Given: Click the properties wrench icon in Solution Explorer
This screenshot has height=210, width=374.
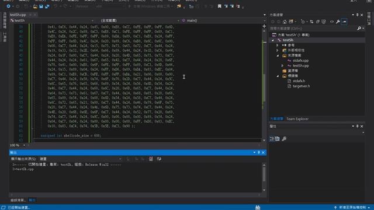Looking at the screenshot, I should pyautogui.click(x=338, y=22).
